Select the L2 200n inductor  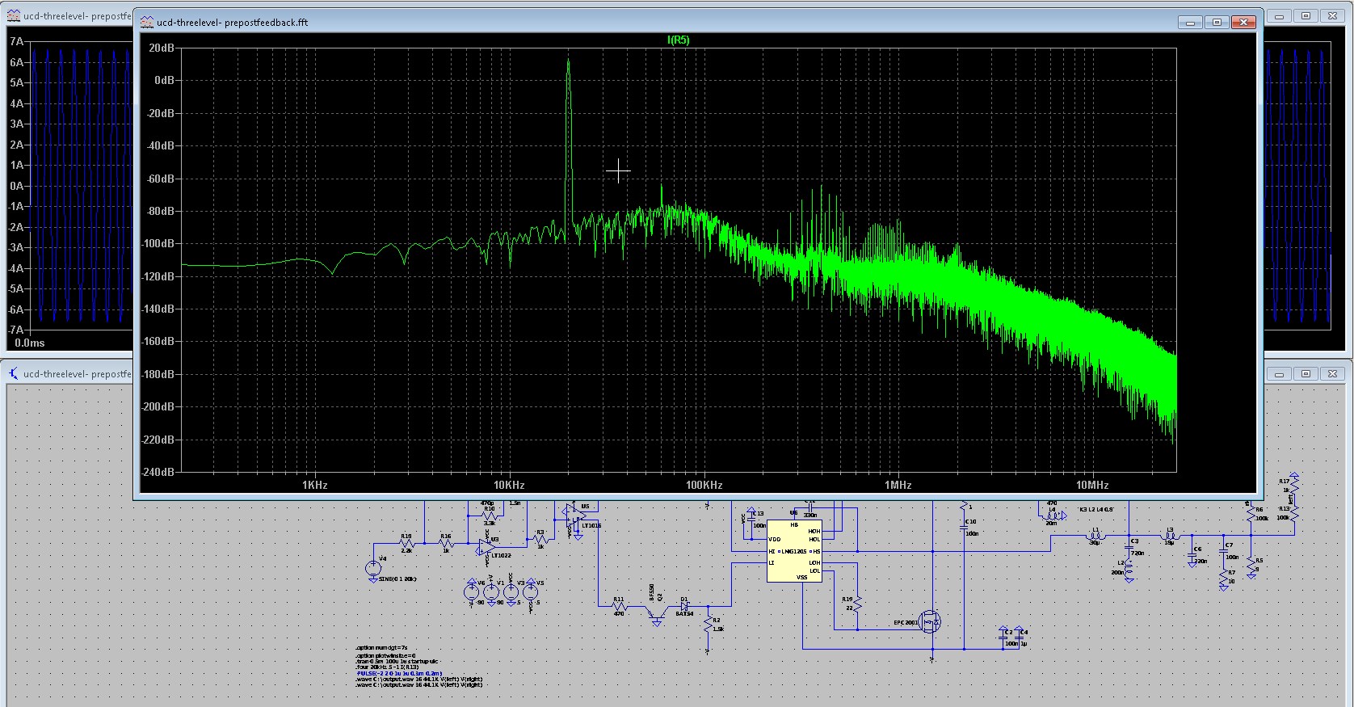pos(1129,570)
